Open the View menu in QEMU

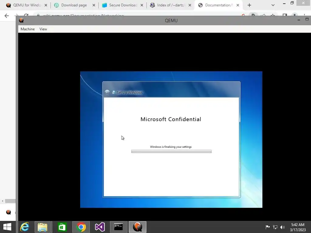(x=43, y=29)
